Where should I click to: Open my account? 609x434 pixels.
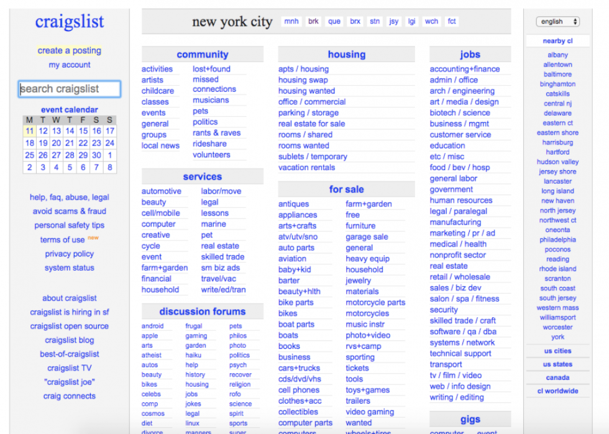click(70, 65)
